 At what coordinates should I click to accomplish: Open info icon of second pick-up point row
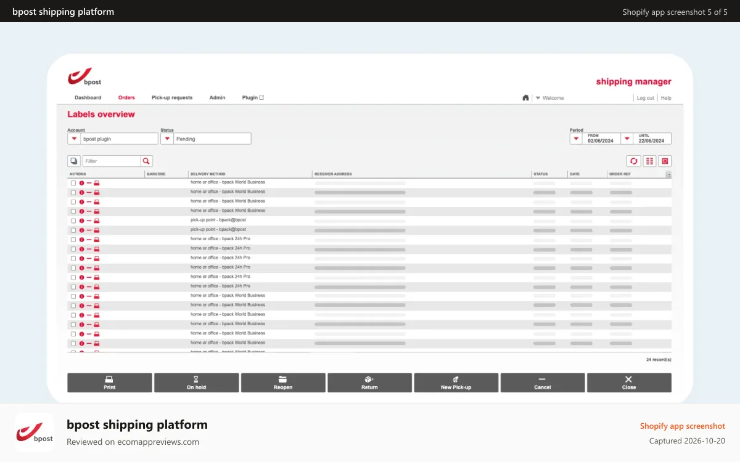pyautogui.click(x=81, y=230)
